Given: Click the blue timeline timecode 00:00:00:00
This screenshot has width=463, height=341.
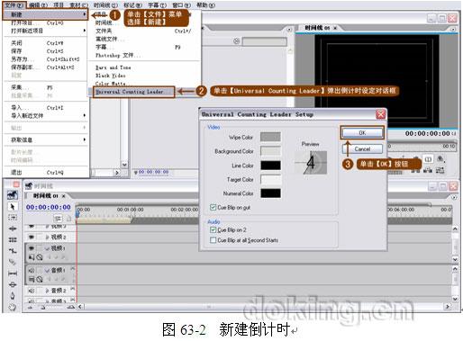Looking at the screenshot, I should [x=49, y=207].
